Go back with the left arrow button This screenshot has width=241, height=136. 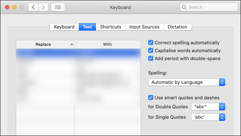[x=33, y=7]
